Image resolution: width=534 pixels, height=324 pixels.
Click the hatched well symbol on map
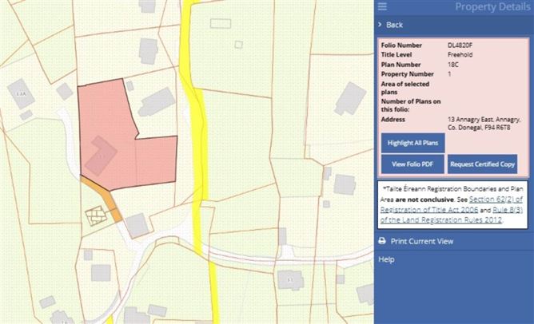(x=95, y=214)
